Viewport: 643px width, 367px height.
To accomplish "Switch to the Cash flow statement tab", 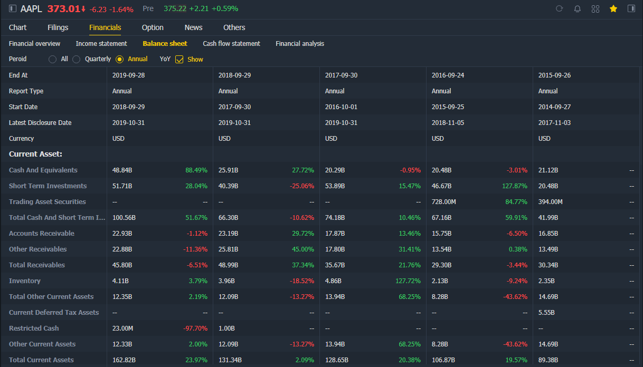I will tap(231, 43).
